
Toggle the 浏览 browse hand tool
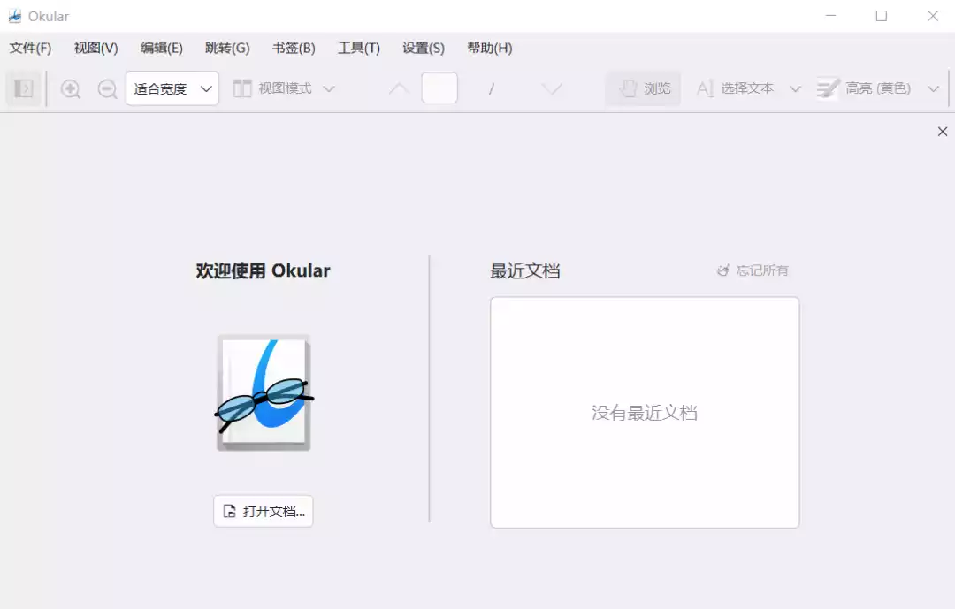coord(643,89)
